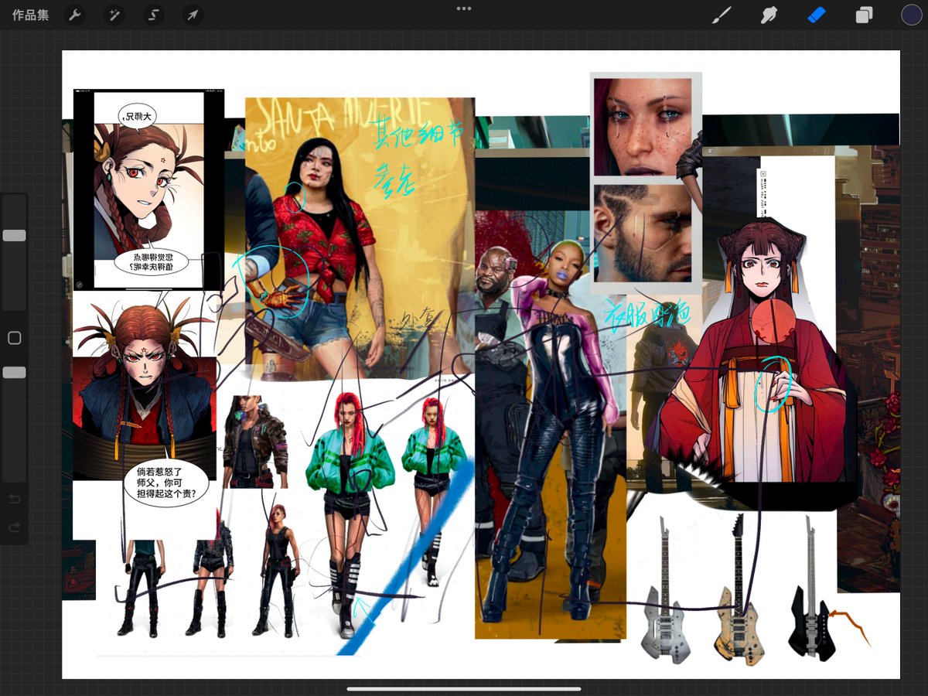Image resolution: width=928 pixels, height=696 pixels.
Task: Click the brush size slider handle
Action: click(x=14, y=236)
